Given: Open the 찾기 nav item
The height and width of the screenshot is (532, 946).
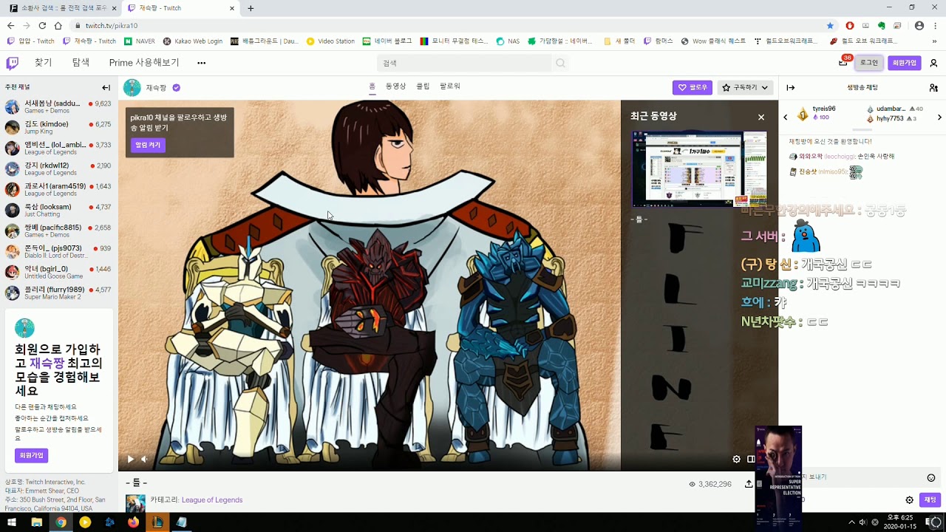Looking at the screenshot, I should coord(44,63).
